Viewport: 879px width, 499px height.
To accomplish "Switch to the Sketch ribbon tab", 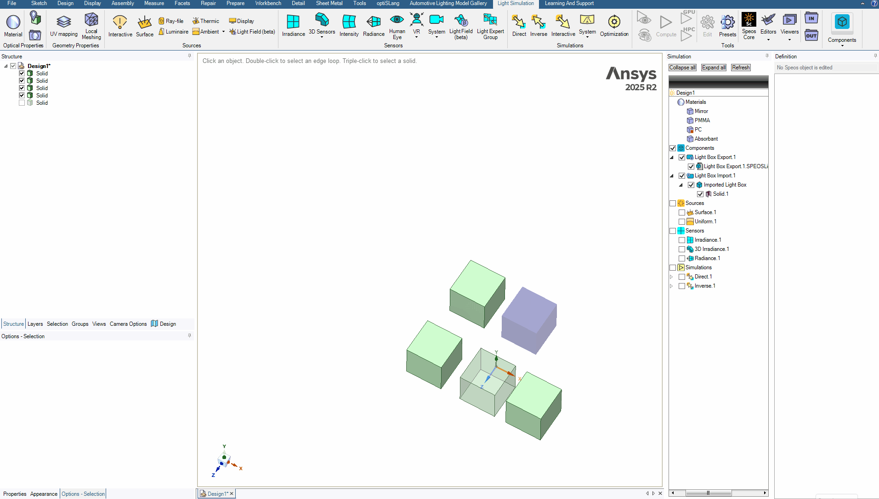I will point(39,3).
